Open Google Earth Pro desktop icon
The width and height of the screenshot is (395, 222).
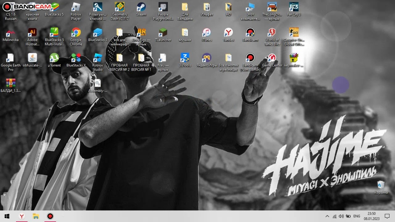click(x=11, y=63)
